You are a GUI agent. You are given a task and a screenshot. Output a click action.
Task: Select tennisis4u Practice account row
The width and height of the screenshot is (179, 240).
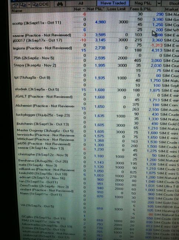point(46,135)
